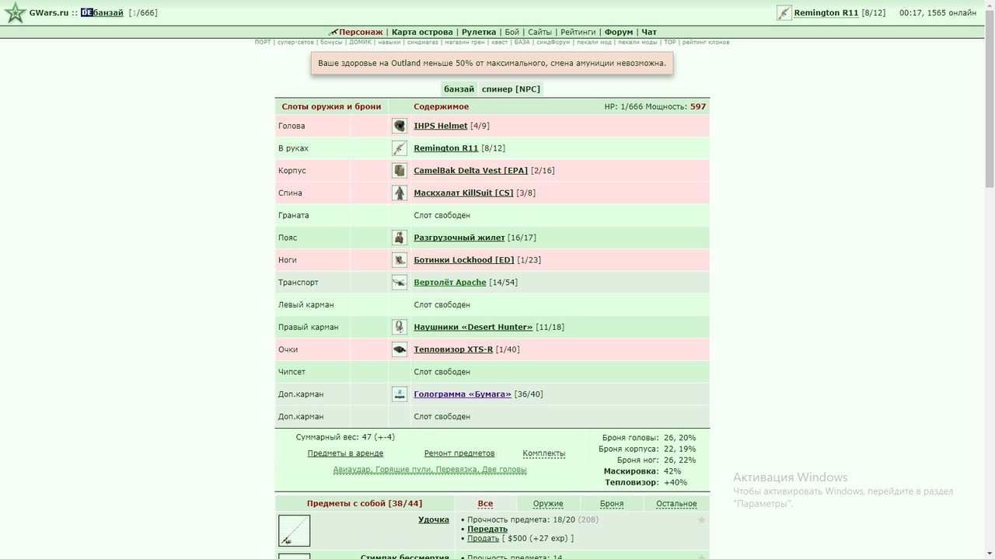The height and width of the screenshot is (559, 995).
Task: Click Авиаудар, Горящие пули bonuses link
Action: (x=430, y=470)
